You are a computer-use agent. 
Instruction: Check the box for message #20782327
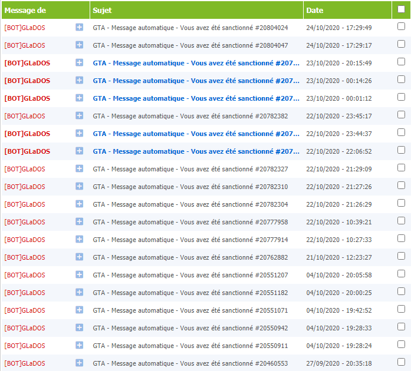[401, 168]
